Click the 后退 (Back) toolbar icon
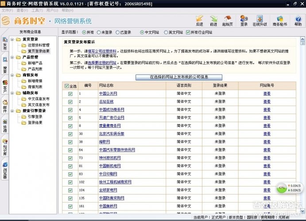The image size is (306, 221). click(x=199, y=20)
